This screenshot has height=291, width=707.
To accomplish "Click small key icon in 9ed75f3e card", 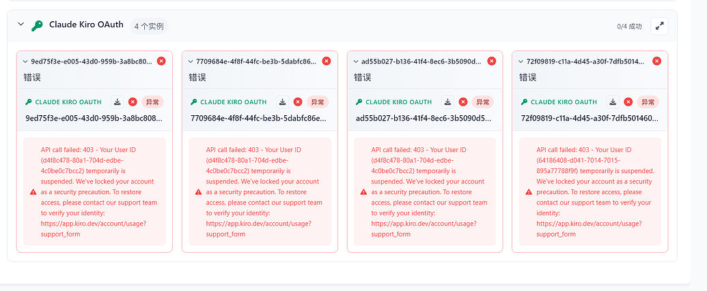I will click(29, 102).
